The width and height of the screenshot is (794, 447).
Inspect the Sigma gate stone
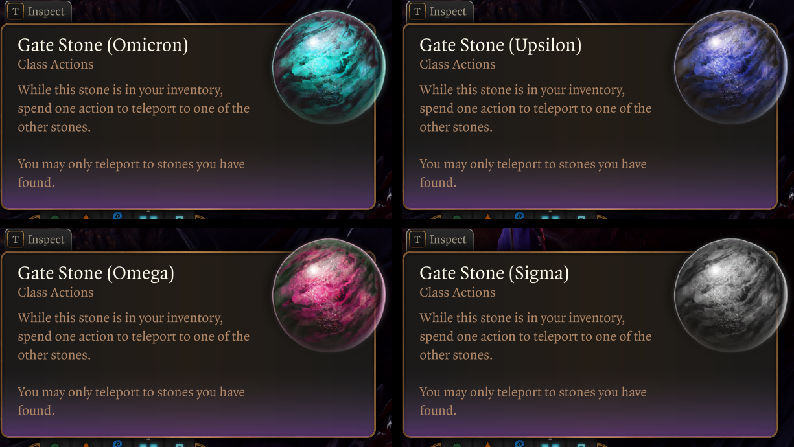coord(440,240)
